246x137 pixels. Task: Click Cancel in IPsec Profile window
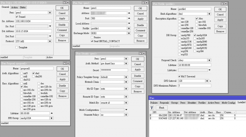click(220, 15)
